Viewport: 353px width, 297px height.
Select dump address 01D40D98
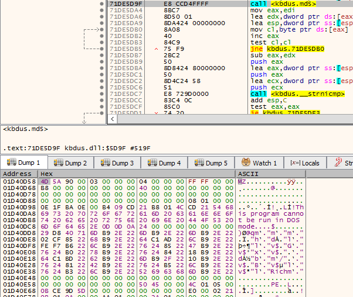coord(19,207)
